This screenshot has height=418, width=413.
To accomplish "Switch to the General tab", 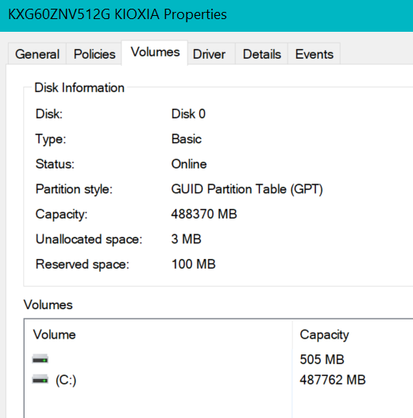I will coord(37,54).
